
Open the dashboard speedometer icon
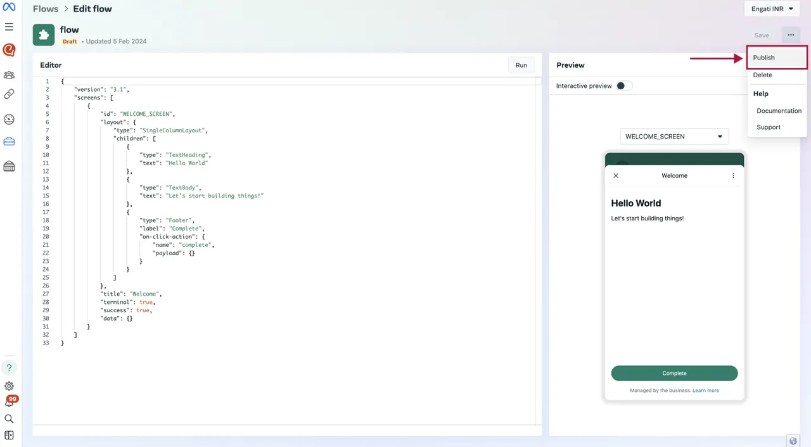click(9, 119)
